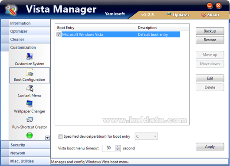Open the About link
Viewport: 230px width, 166px height.
tap(213, 15)
